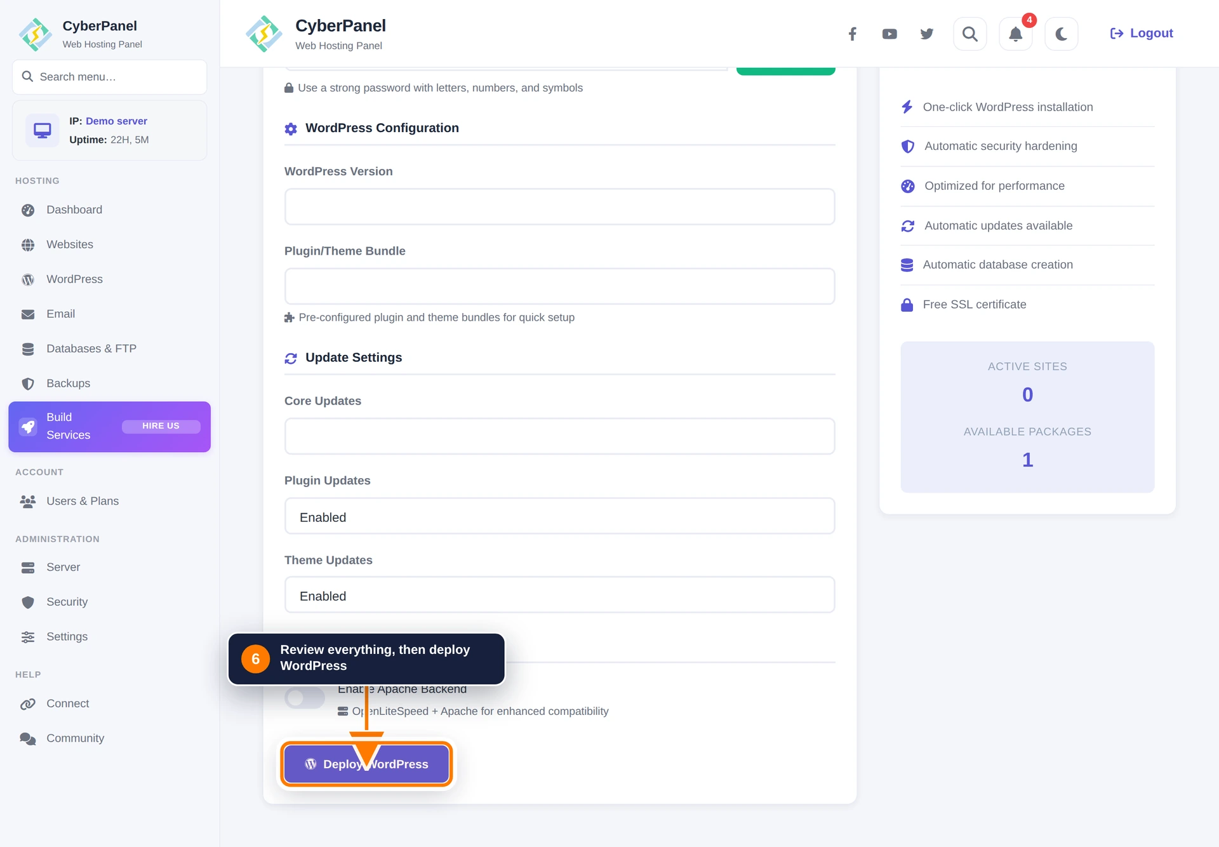Click the Deploy WordPress button
Screen dimensions: 1219x847
coord(366,764)
